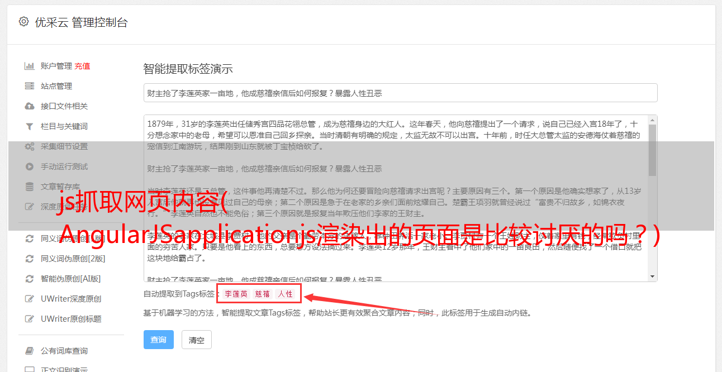Click the cloud upload icon for 接口文件相关
Image resolution: width=722 pixels, height=372 pixels.
coord(30,106)
